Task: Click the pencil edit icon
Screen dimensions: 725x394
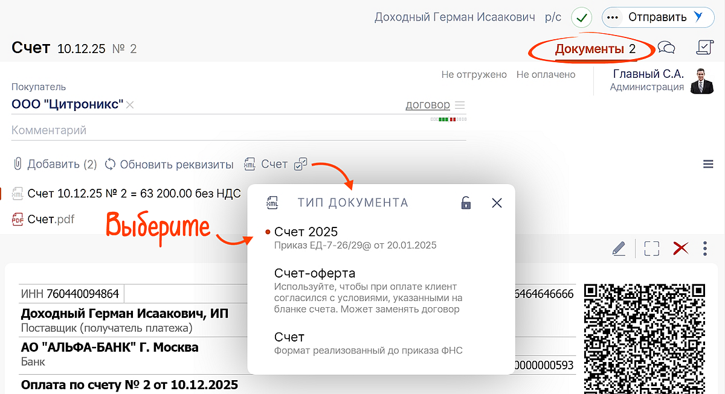Action: (619, 248)
